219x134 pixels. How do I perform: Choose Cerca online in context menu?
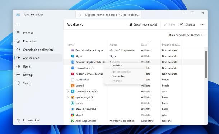pyautogui.click(x=118, y=76)
